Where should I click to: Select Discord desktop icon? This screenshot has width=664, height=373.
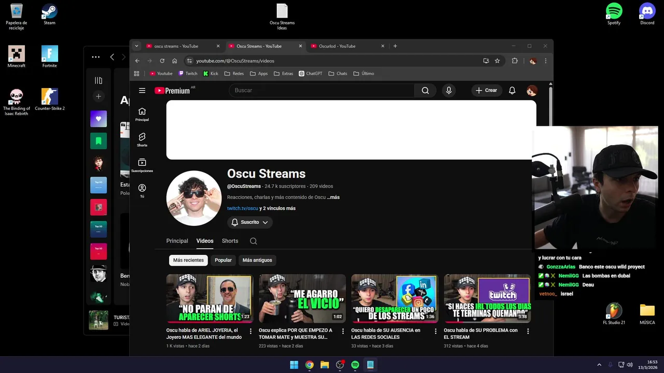(x=647, y=14)
